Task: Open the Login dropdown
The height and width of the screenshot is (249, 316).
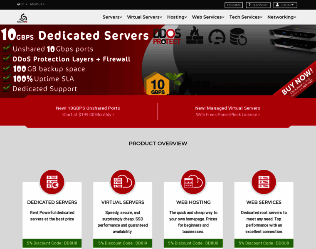Action: click(x=285, y=5)
